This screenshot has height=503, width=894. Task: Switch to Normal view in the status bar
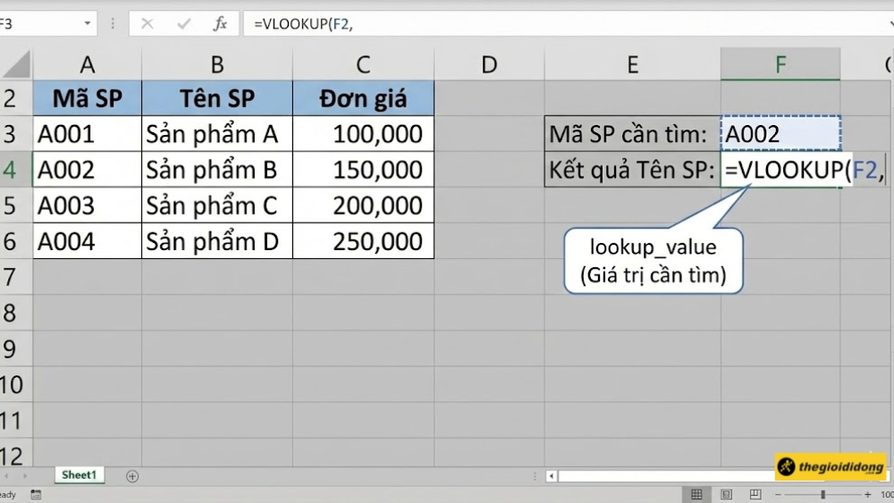click(x=696, y=494)
